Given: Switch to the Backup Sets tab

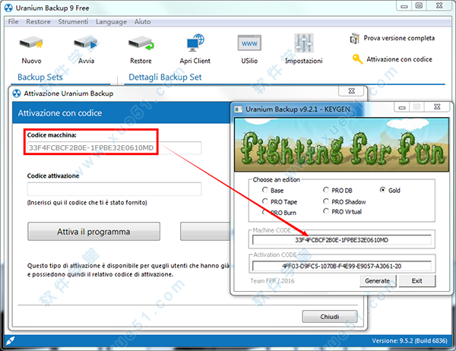Looking at the screenshot, I should [x=40, y=77].
